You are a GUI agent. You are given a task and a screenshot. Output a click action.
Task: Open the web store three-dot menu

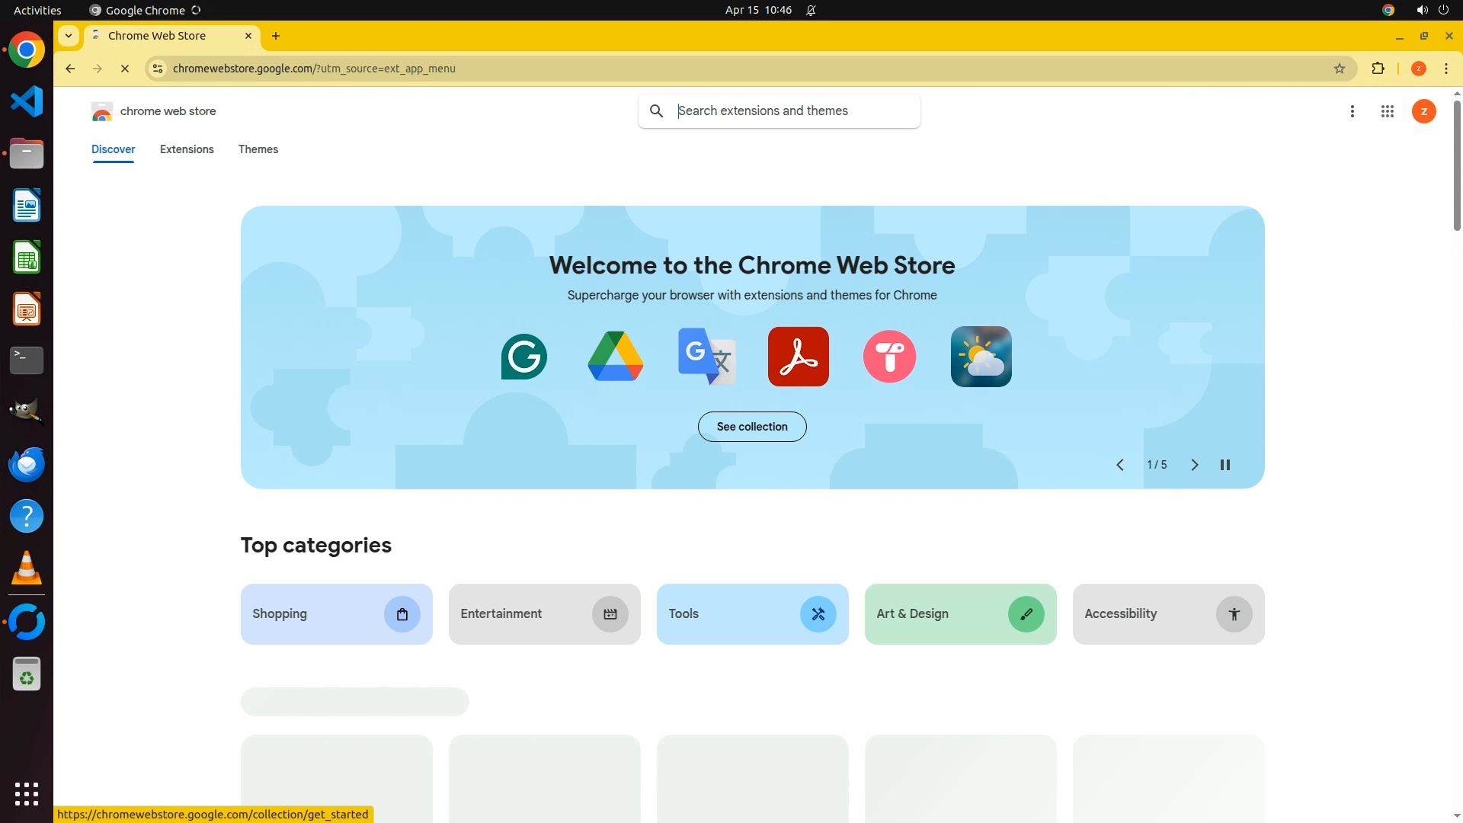[x=1352, y=111]
